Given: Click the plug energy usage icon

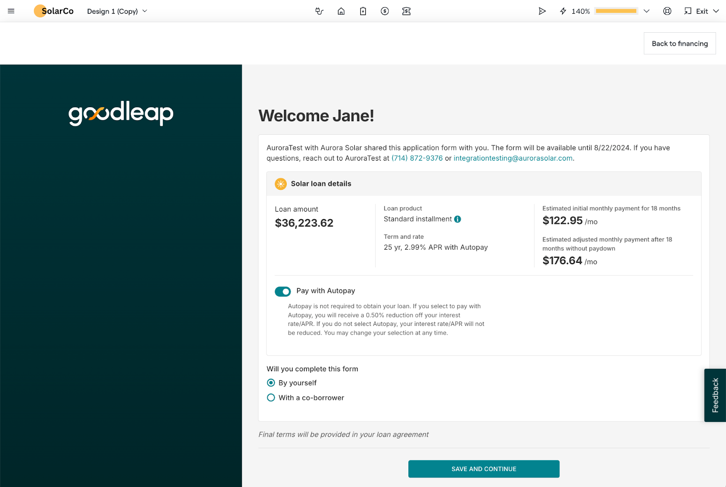Looking at the screenshot, I should pos(319,11).
